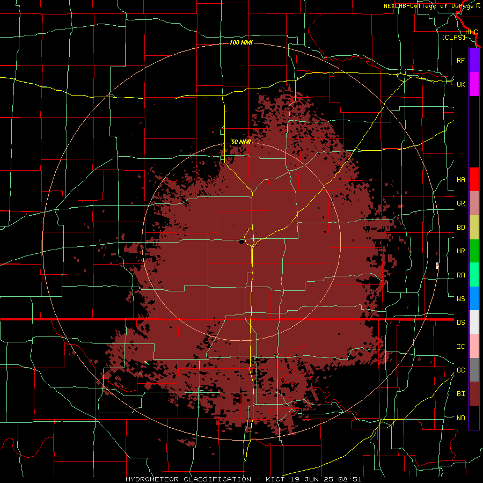Image resolution: width=483 pixels, height=483 pixels.
Task: Click the GR legend label
Action: 460,203
